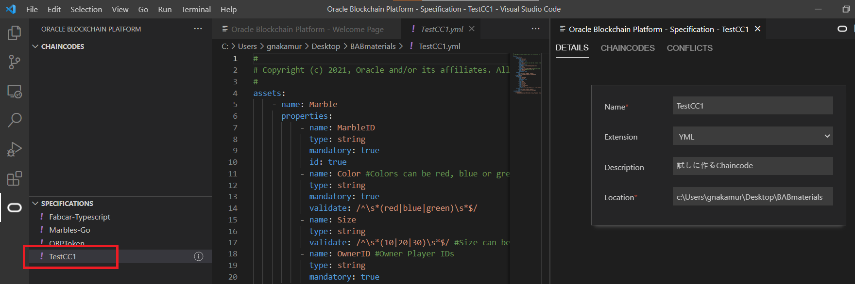Open the Help menu
Screen dimensions: 855x284
coord(228,9)
